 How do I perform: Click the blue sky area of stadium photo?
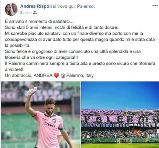[120, 95]
